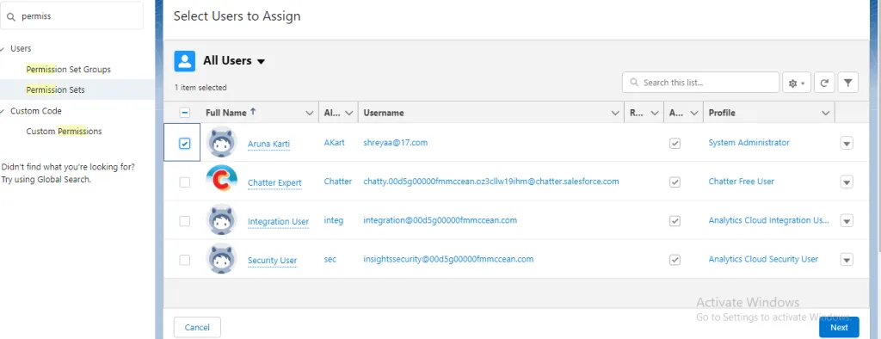Screen dimensions: 881x339
Task: Open row actions for Security User
Action: click(847, 260)
